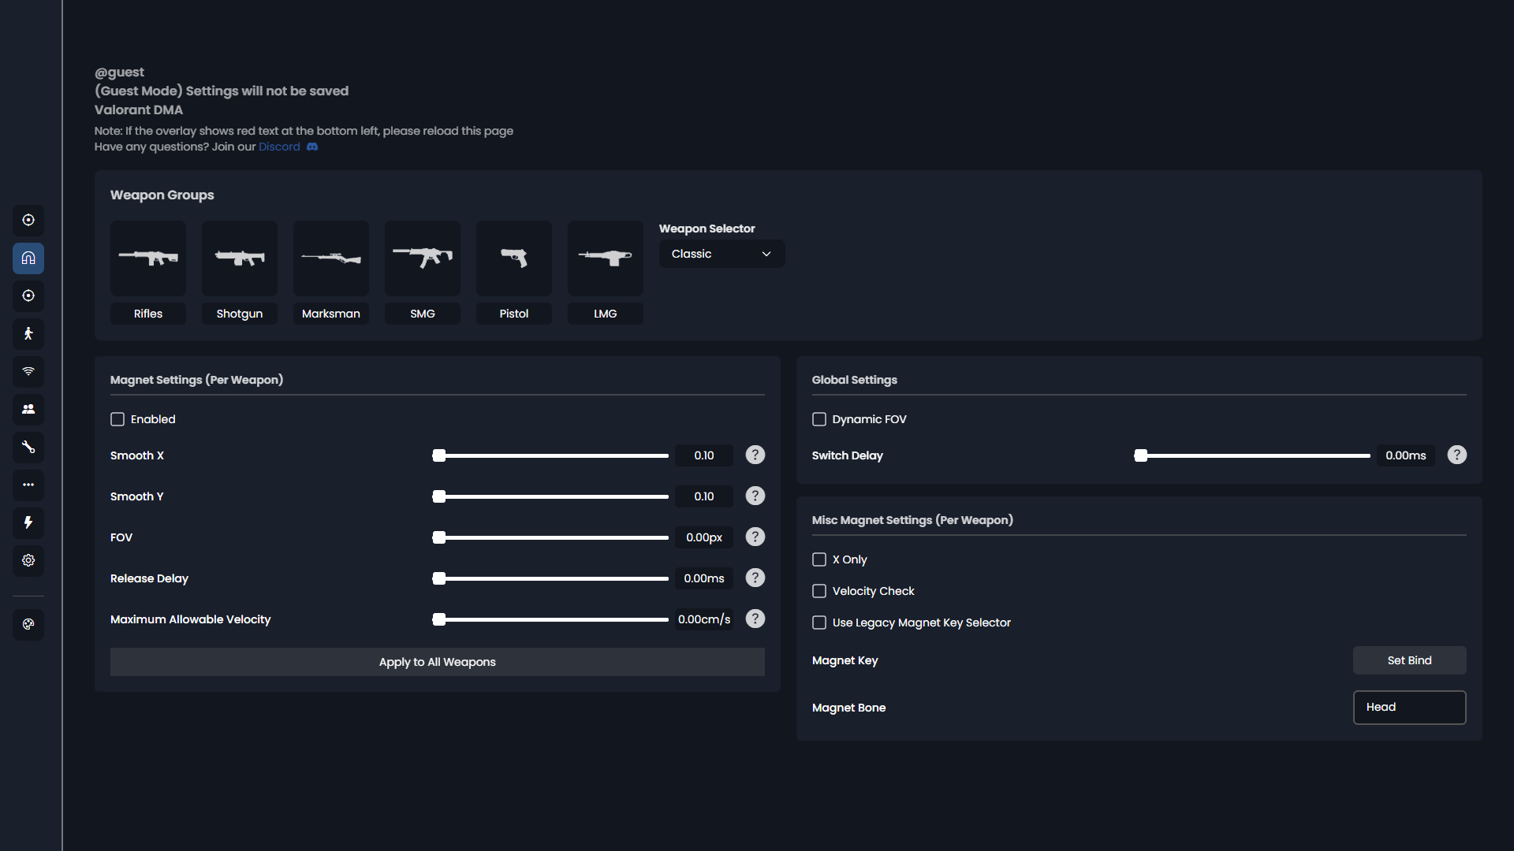Click Set Bind for Magnet Key
1514x851 pixels.
point(1410,661)
